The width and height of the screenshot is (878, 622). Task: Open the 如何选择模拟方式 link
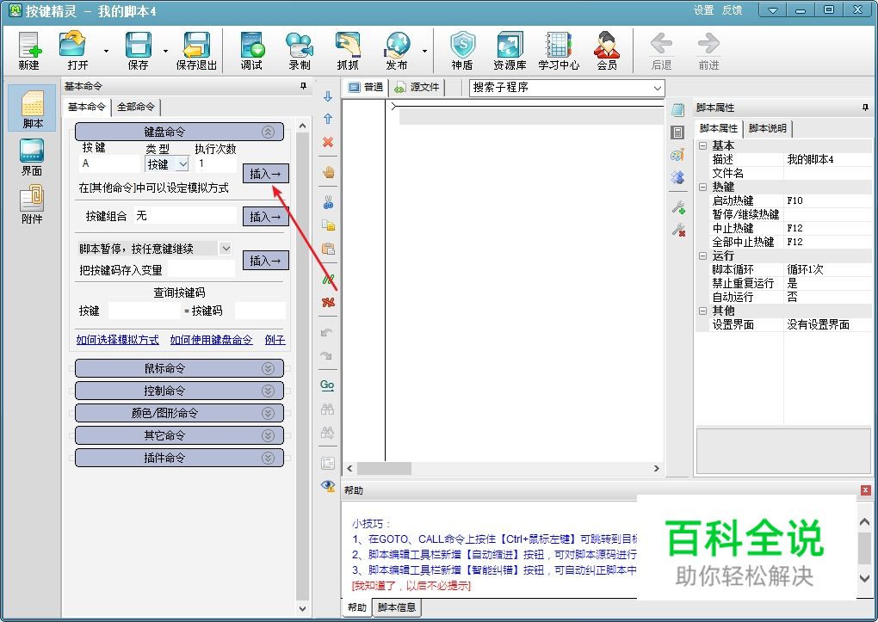[118, 340]
